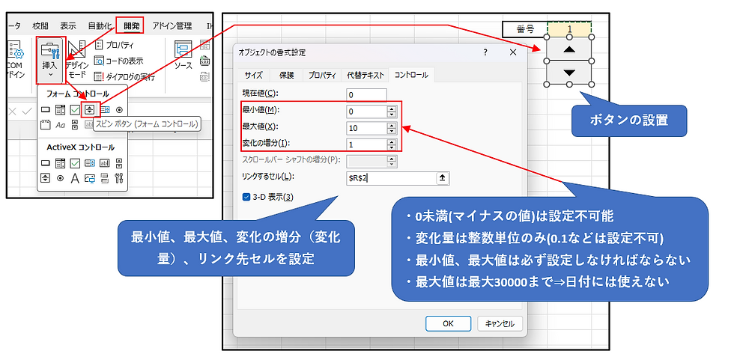Screen dimensions: 734x360
Task: Pick the Combo Box form control icon
Action: pos(60,110)
